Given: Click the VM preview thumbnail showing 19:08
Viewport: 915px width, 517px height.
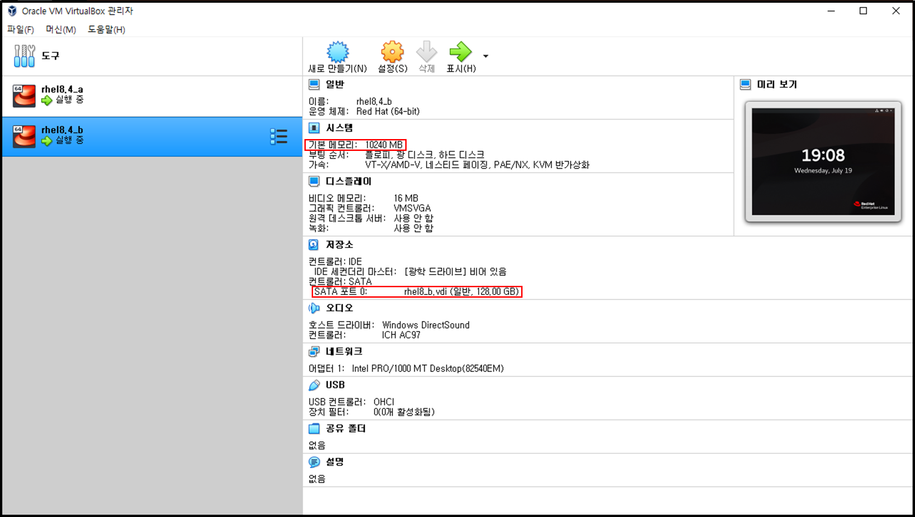Looking at the screenshot, I should pyautogui.click(x=823, y=162).
